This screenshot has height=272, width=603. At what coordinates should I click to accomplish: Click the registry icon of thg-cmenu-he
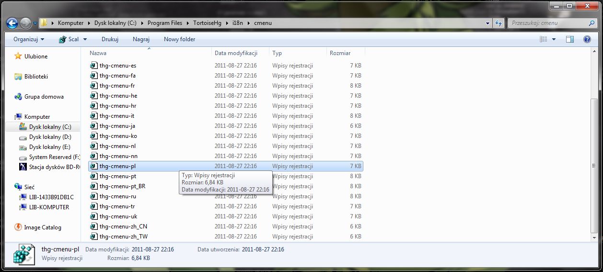click(93, 96)
